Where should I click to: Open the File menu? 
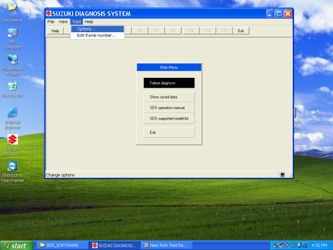coord(51,22)
